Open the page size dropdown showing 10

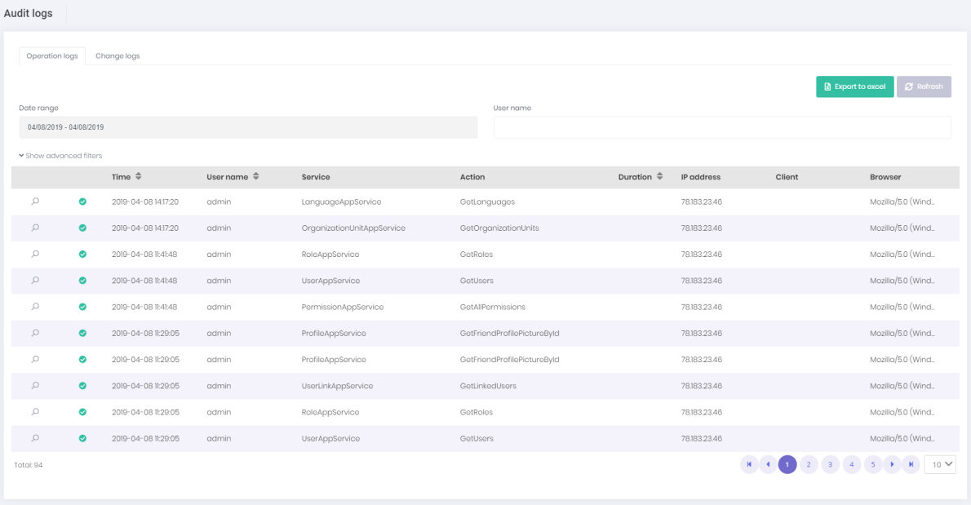point(939,464)
